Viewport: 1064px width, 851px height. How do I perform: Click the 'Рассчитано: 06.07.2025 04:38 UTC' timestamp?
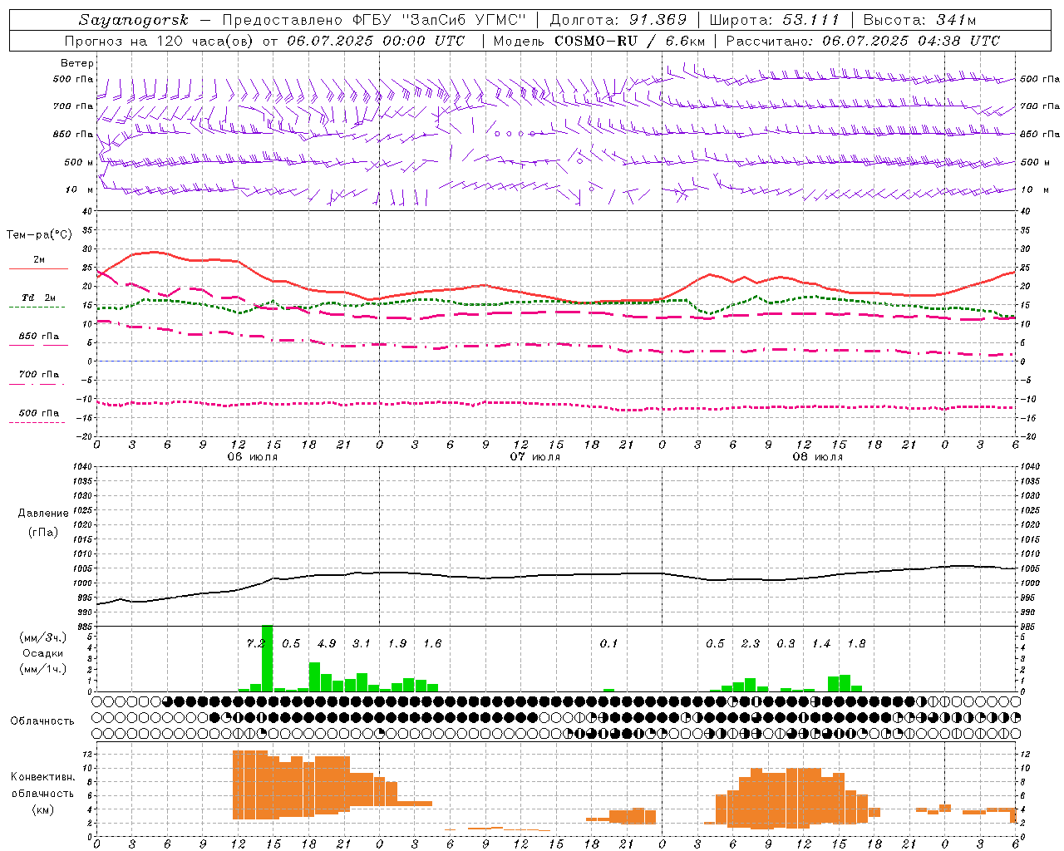pyautogui.click(x=863, y=41)
